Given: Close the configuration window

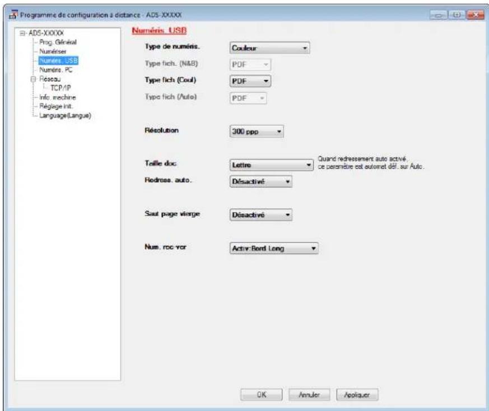Looking at the screenshot, I should click(x=475, y=15).
